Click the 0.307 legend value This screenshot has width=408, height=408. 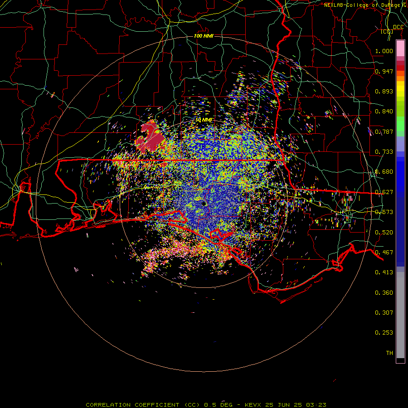[x=384, y=313]
